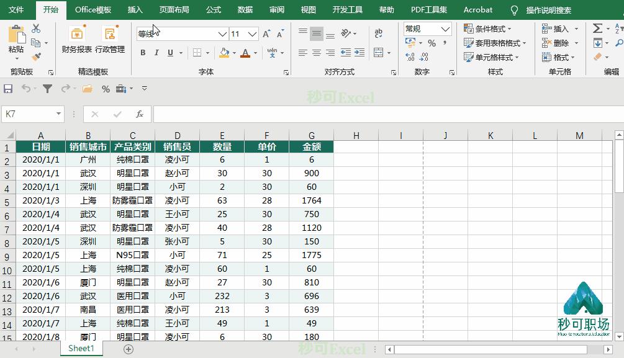The width and height of the screenshot is (624, 358).
Task: Click the filter funnel icon on quick access toolbar
Action: [47, 89]
